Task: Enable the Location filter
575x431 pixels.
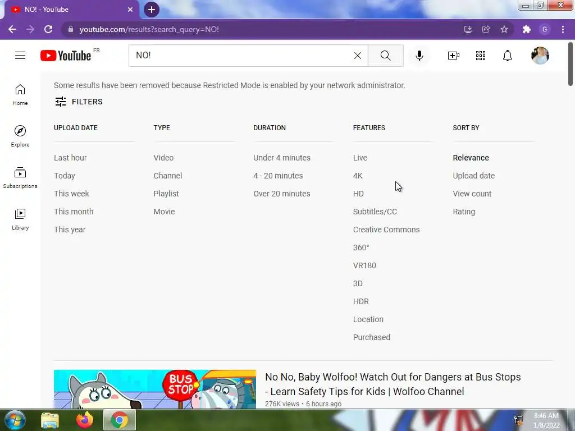Action: [x=368, y=319]
